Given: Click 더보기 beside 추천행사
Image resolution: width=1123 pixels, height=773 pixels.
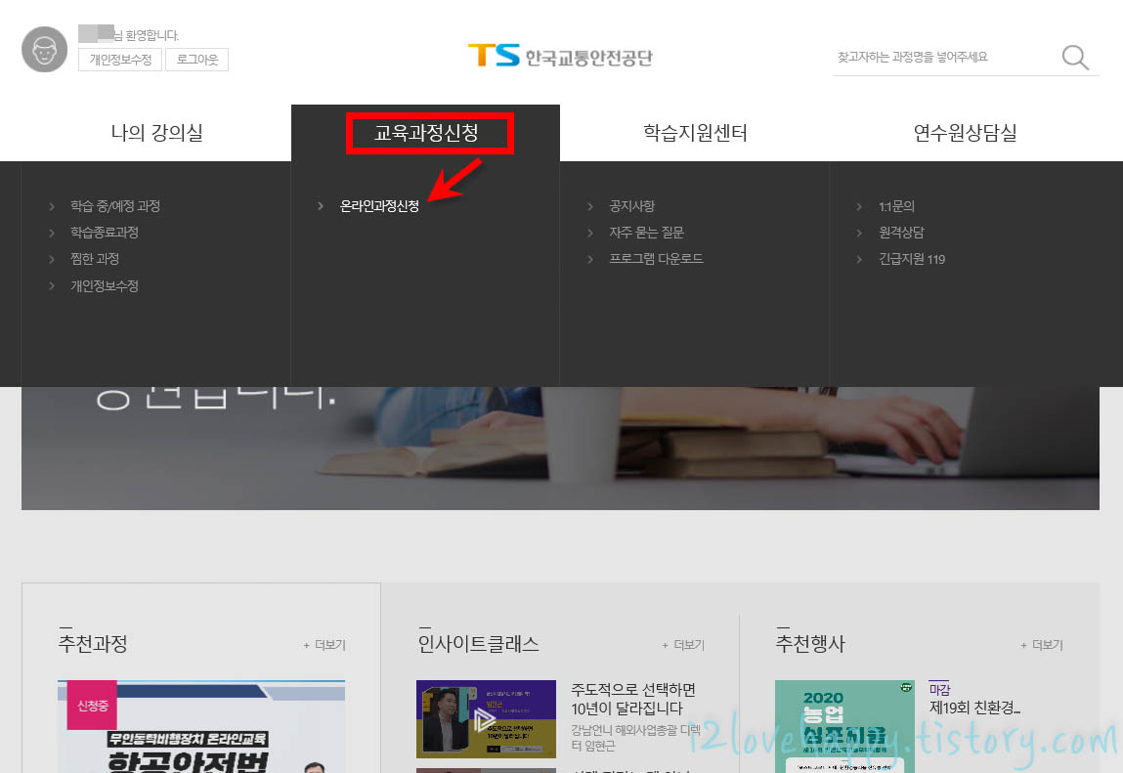Looking at the screenshot, I should click(x=1042, y=645).
